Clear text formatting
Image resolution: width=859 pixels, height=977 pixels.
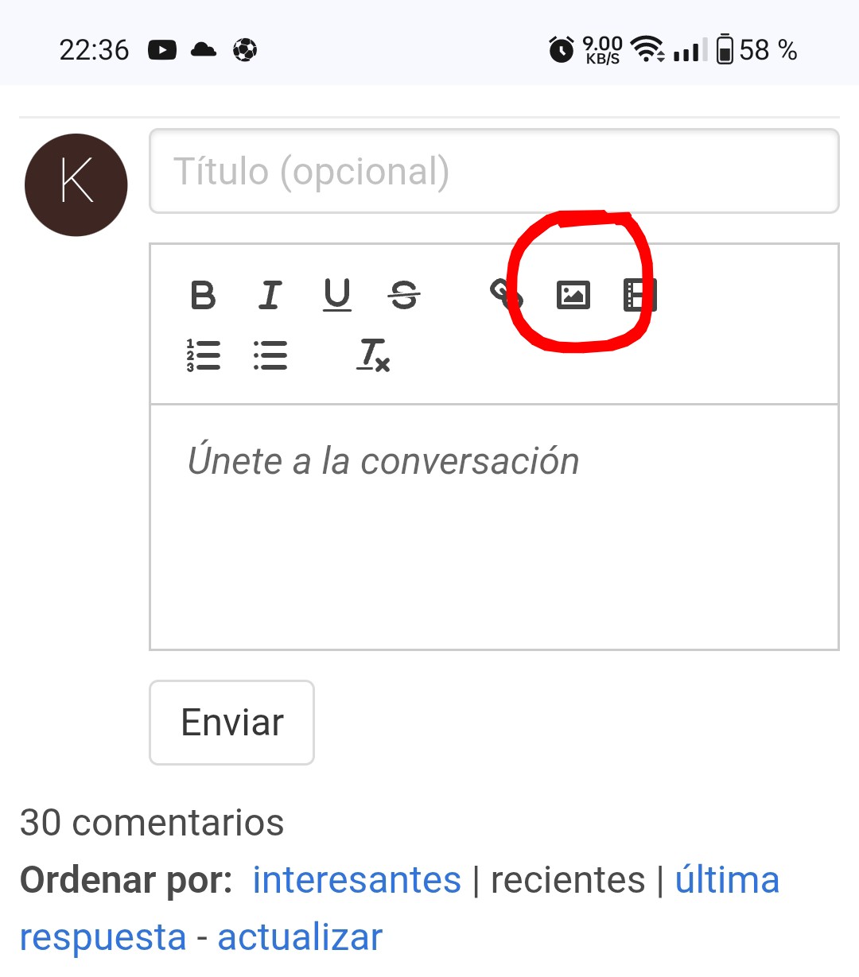[372, 355]
